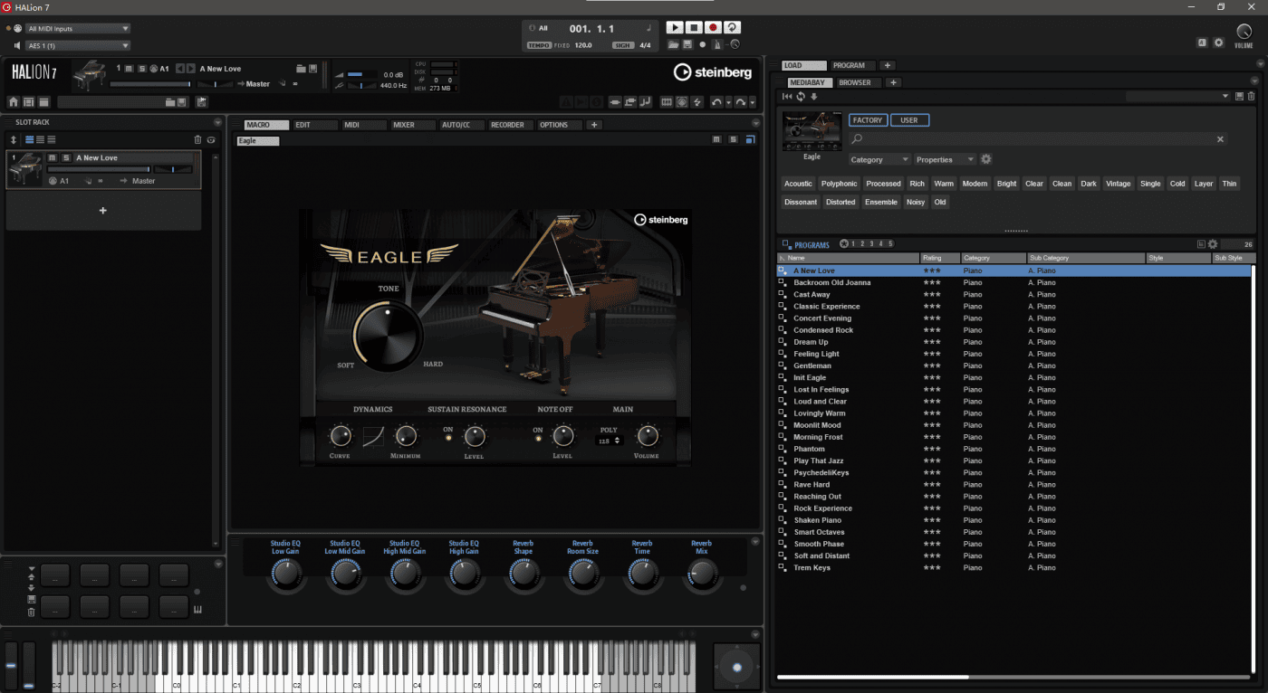
Task: Click the large TONE knob
Action: (x=388, y=336)
